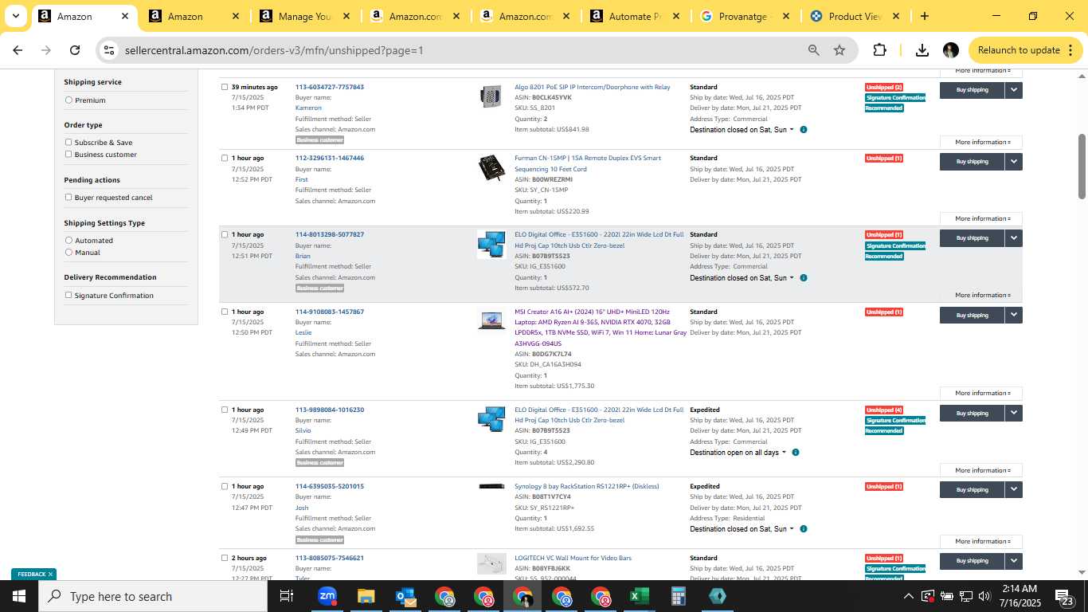Screen dimensions: 1088x612
Task: Open Outlook from the taskbar
Action: pyautogui.click(x=405, y=596)
